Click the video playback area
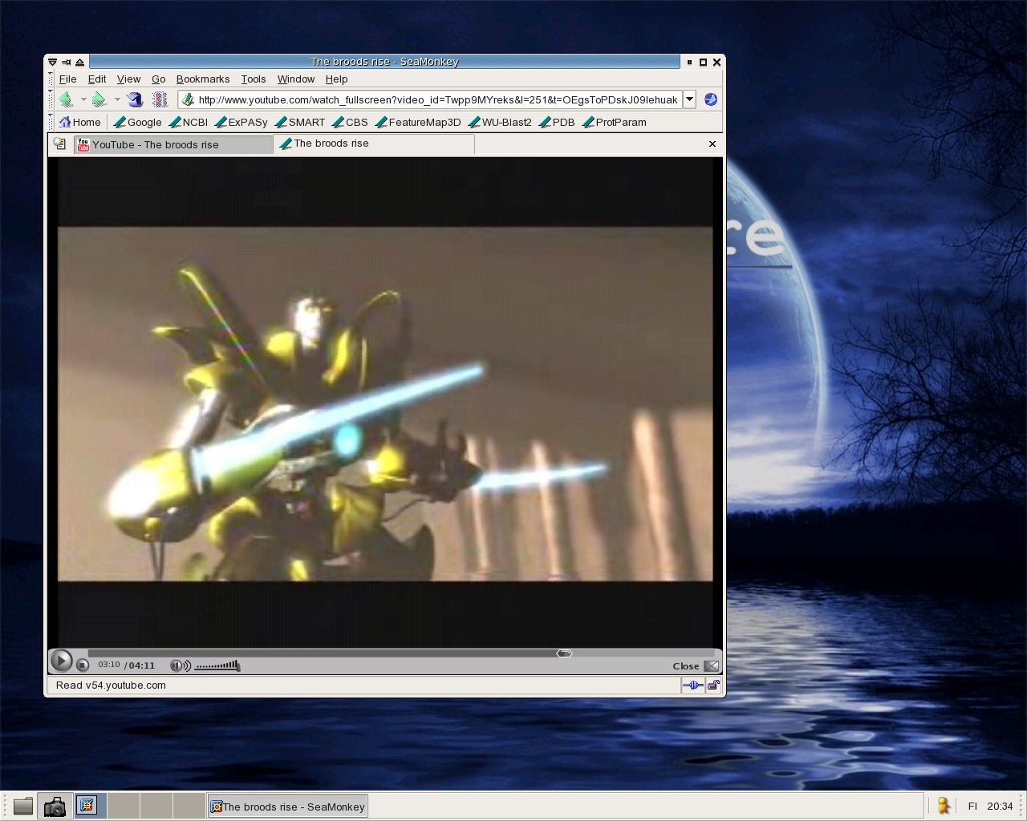 click(x=385, y=404)
